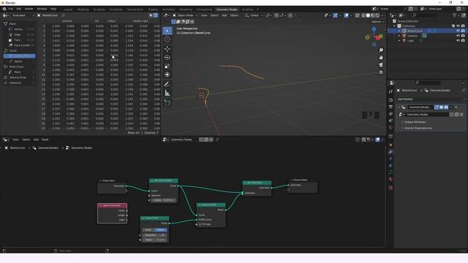The width and height of the screenshot is (468, 263).
Task: Switch to the Geometry Nodes workspace tab
Action: click(x=227, y=9)
